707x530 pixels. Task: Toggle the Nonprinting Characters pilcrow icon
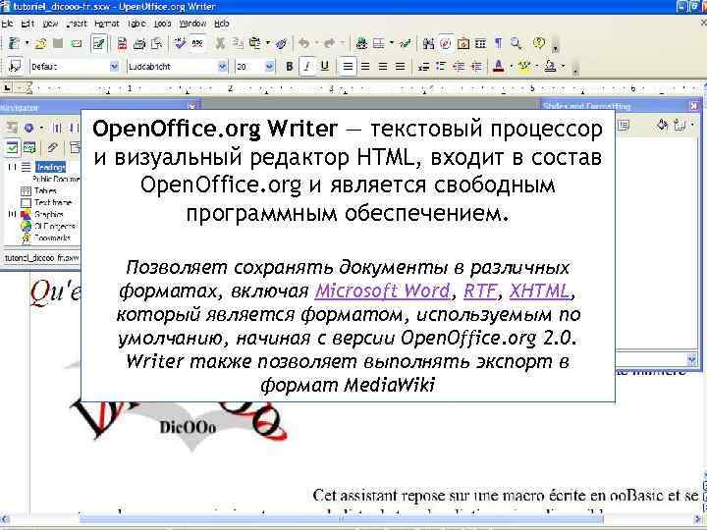[498, 44]
